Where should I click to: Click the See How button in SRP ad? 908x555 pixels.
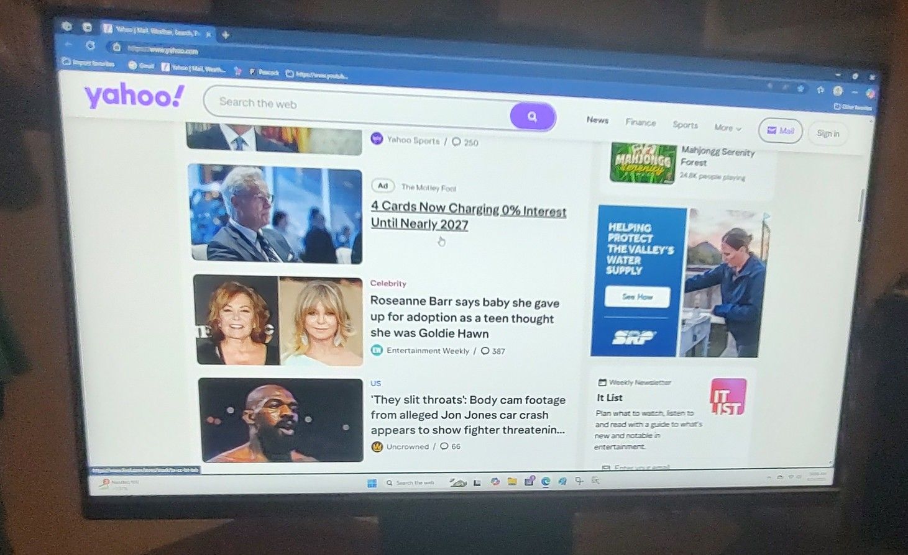tap(637, 297)
